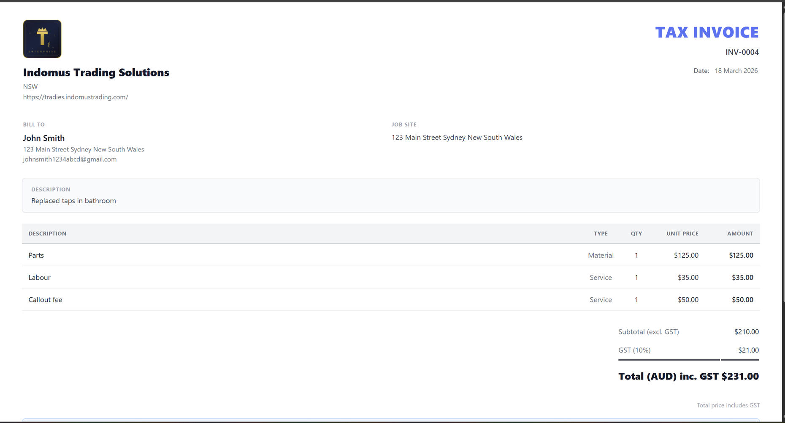The width and height of the screenshot is (785, 423).
Task: Click the Job Site address text
Action: coord(457,137)
